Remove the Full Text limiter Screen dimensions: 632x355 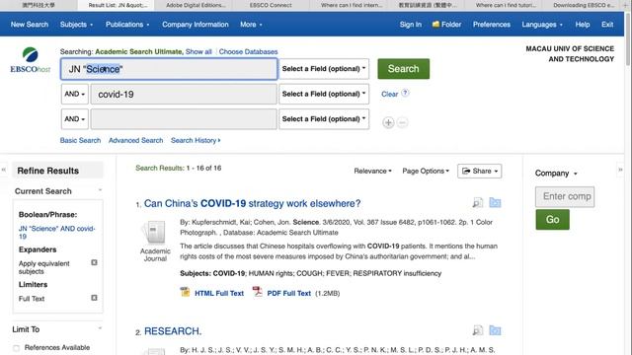tap(94, 298)
